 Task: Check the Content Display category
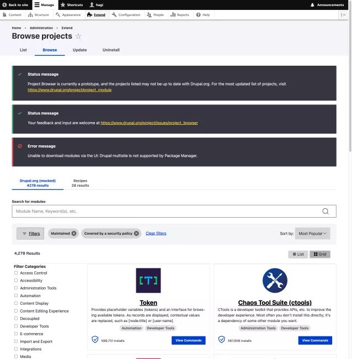pyautogui.click(x=16, y=303)
